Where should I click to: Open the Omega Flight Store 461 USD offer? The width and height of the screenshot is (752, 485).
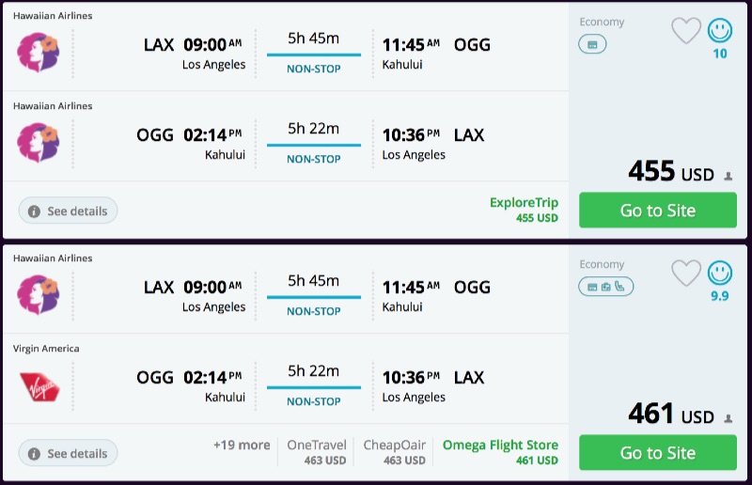coord(500,452)
